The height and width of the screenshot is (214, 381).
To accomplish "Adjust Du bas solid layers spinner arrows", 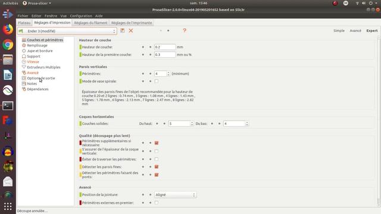I will pyautogui.click(x=247, y=124).
